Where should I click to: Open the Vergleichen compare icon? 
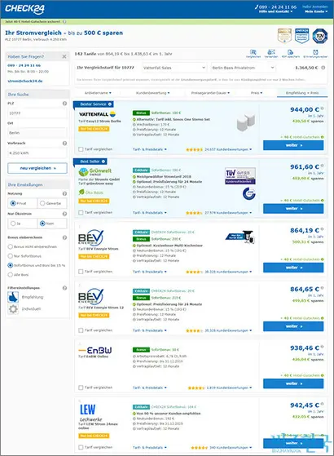point(253,53)
